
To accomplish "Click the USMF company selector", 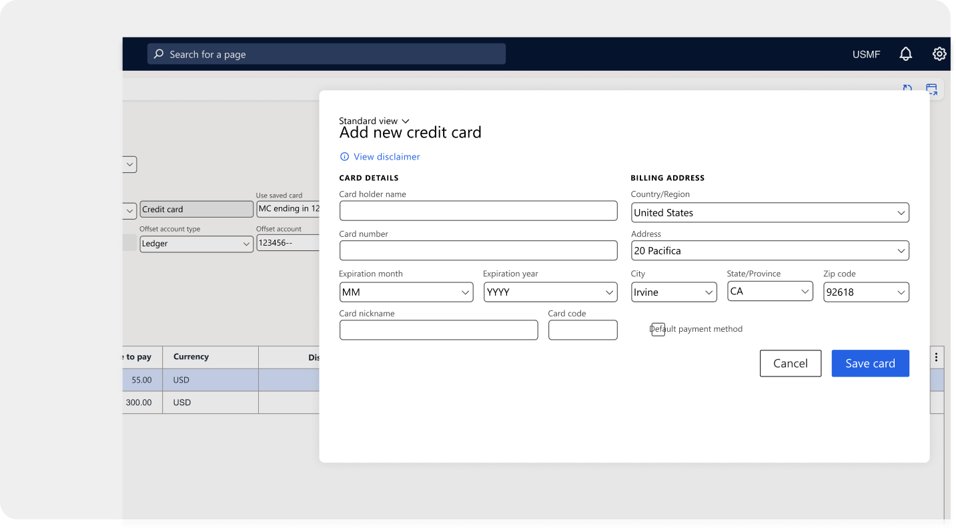I will pos(866,54).
